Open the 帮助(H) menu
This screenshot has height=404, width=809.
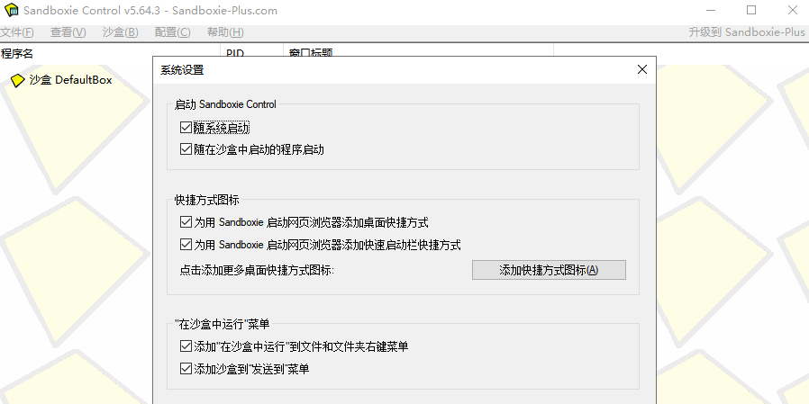[224, 32]
